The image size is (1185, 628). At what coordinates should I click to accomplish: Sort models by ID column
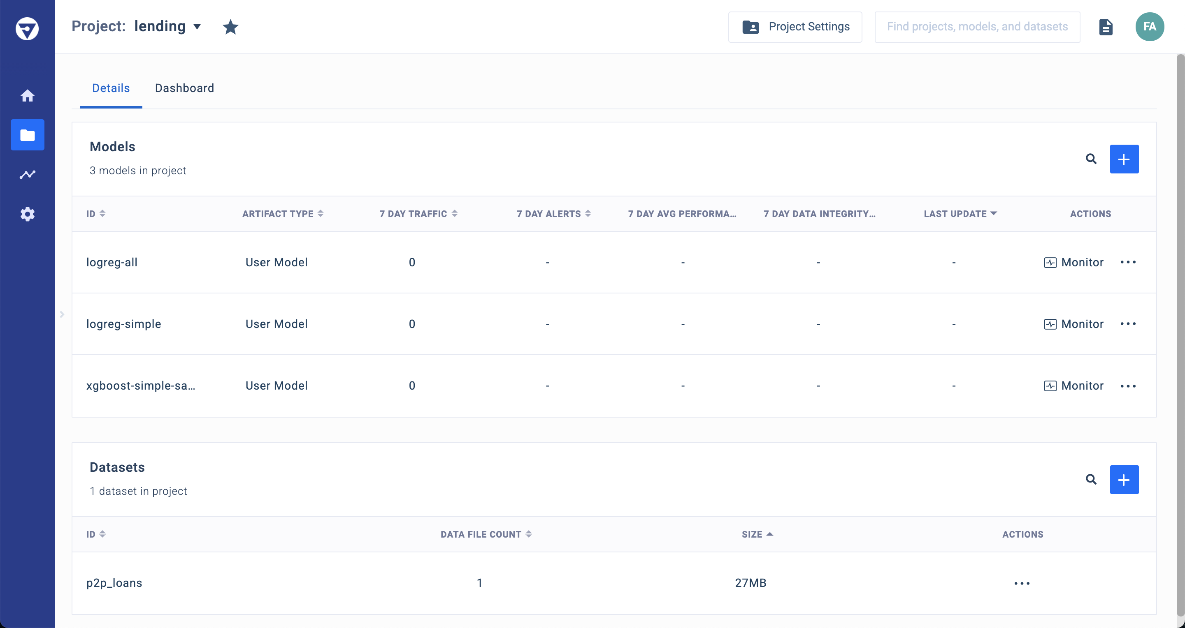(96, 214)
